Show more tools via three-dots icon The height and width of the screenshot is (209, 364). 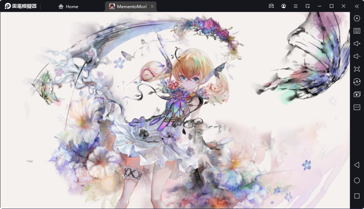tap(357, 107)
